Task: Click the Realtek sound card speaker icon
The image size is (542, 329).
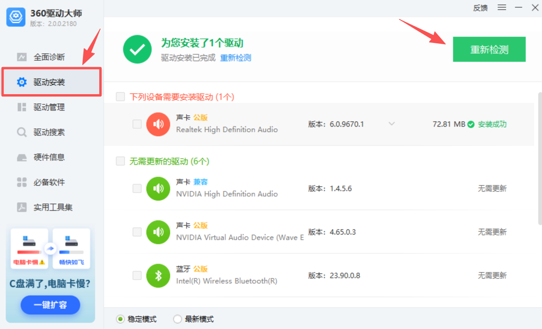Action: coord(158,124)
